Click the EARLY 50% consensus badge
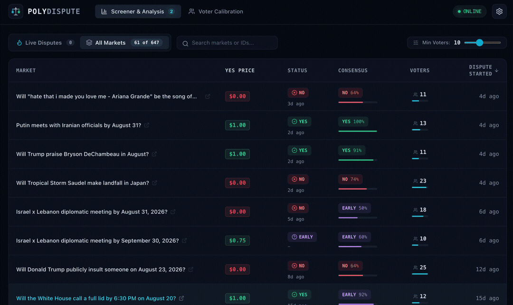Screen dimensions: 513x305 pos(354,208)
